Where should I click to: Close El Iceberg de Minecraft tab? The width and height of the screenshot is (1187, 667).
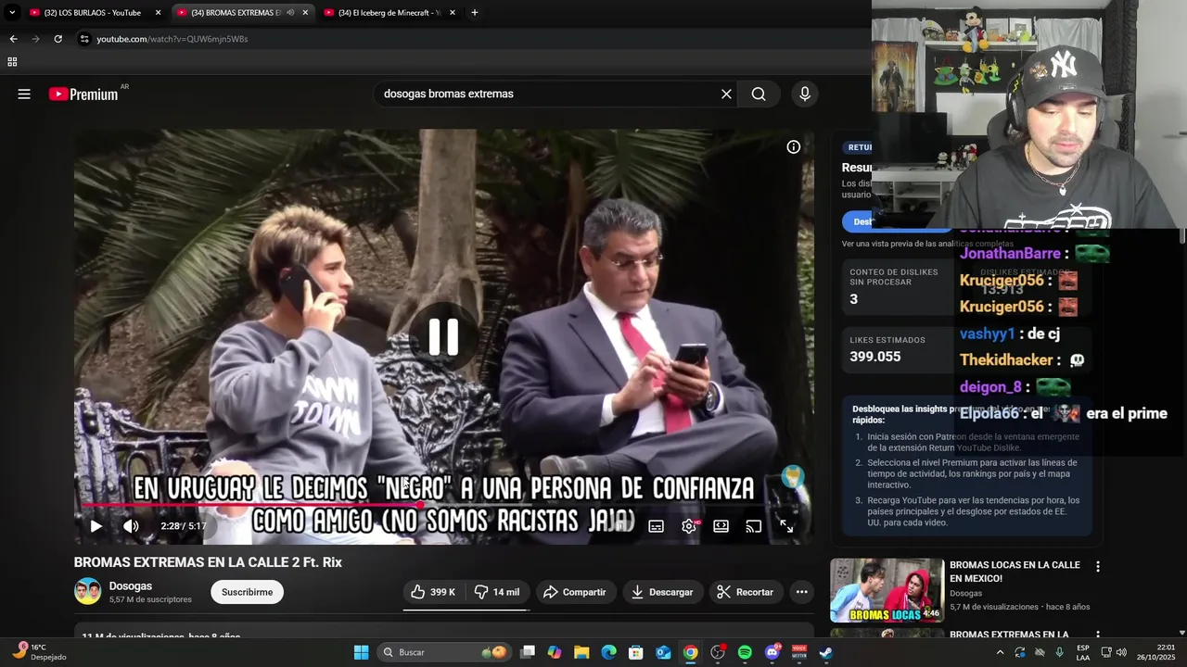(x=453, y=13)
